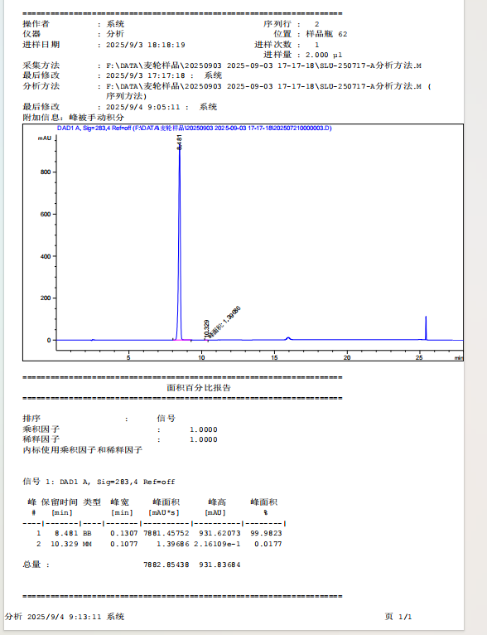Click the peak type cell BB
487x635 pixels.
[x=87, y=533]
